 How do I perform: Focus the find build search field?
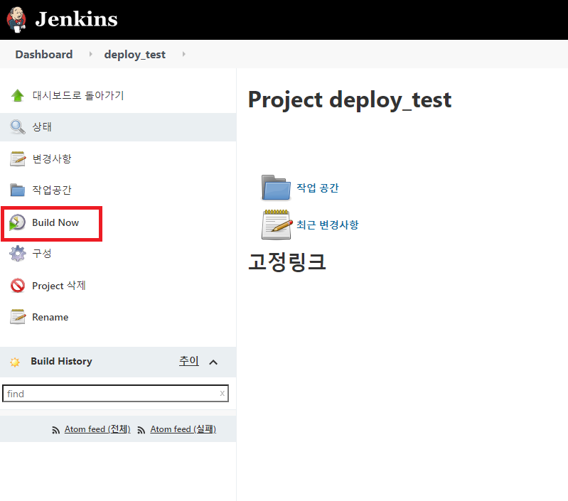click(115, 394)
